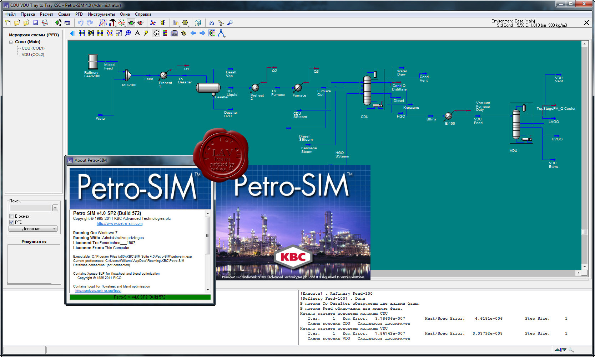This screenshot has height=357, width=595.
Task: Open the Расчет menu
Action: (x=46, y=14)
